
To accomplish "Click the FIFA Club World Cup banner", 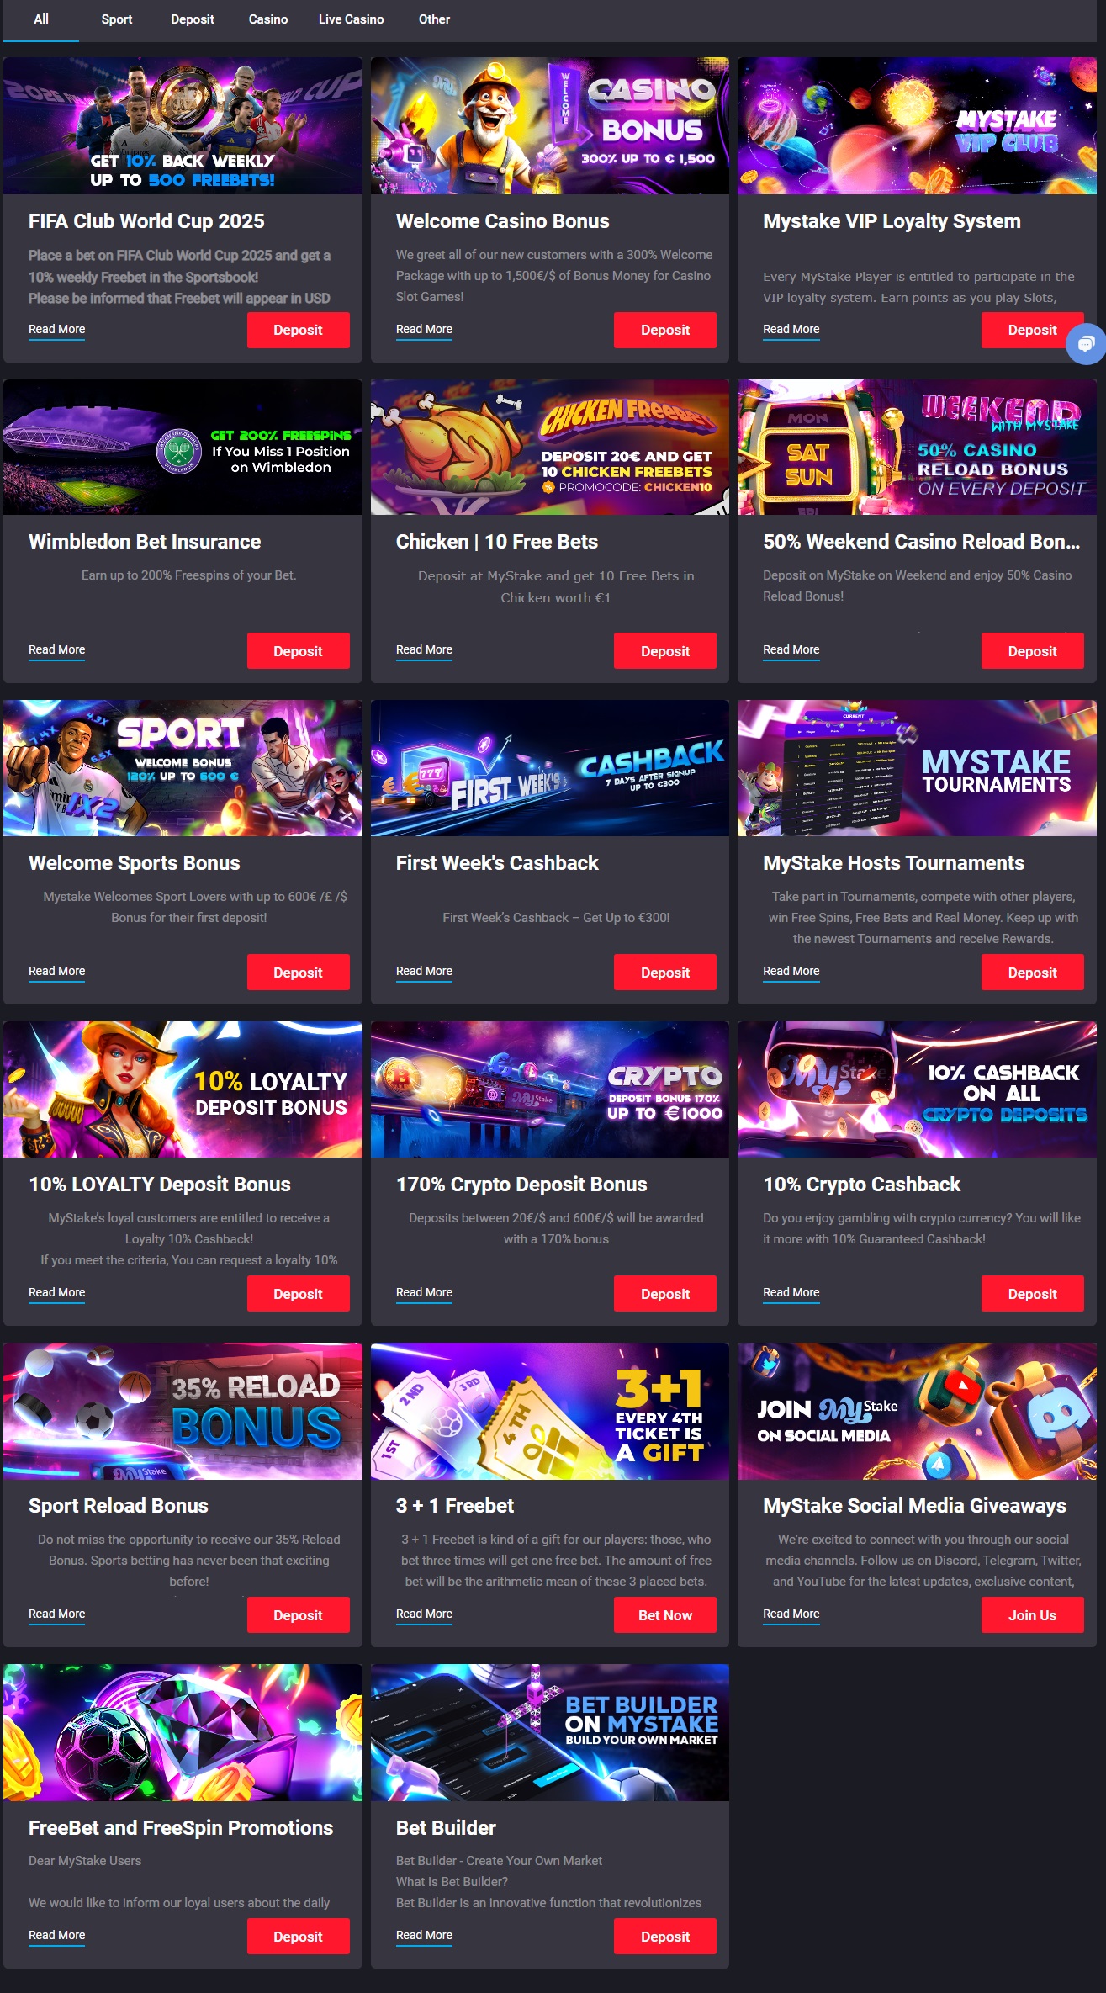I will tap(183, 126).
